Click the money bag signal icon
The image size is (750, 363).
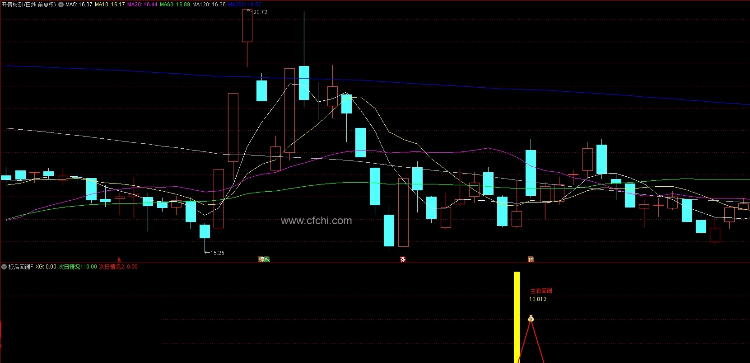pyautogui.click(x=531, y=319)
